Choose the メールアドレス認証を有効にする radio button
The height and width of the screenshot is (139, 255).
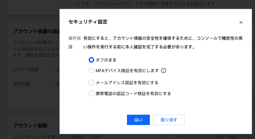(x=91, y=83)
